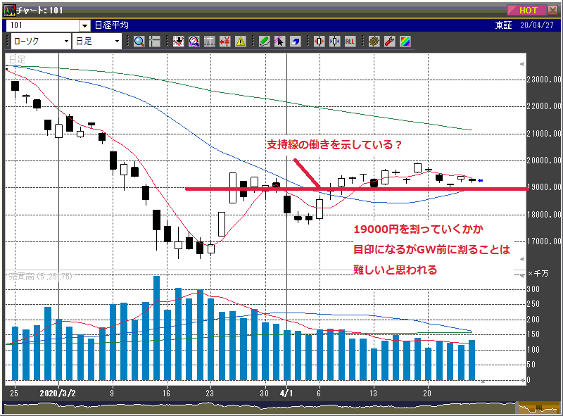The width and height of the screenshot is (563, 416).
Task: Click the 日足 label in chart corner
Action: click(17, 60)
